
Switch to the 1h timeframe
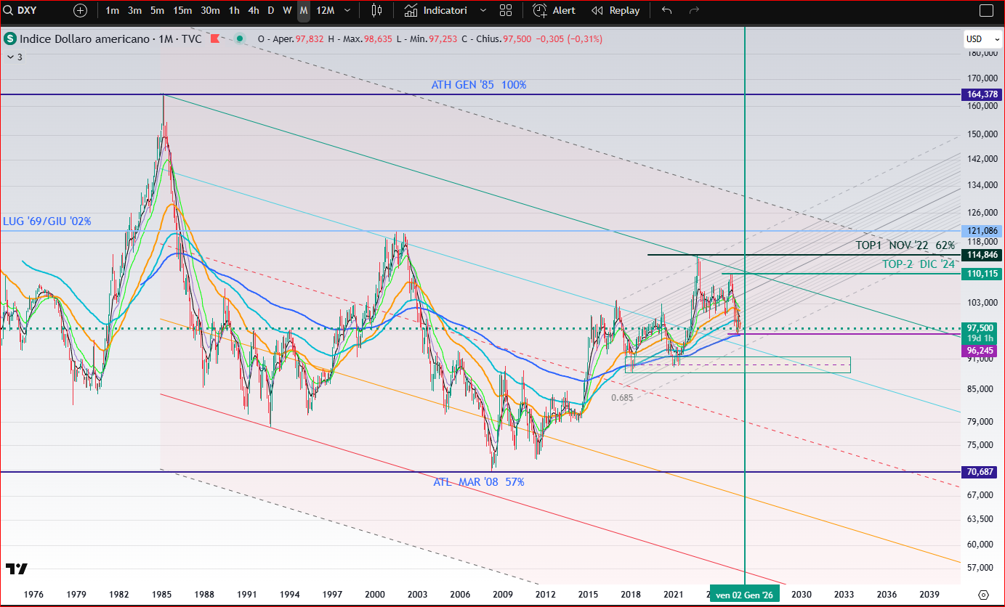tap(234, 10)
